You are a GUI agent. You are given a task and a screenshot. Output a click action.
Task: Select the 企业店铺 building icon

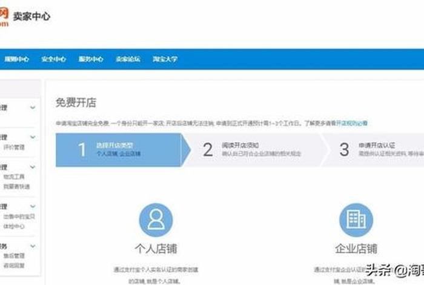click(x=356, y=220)
